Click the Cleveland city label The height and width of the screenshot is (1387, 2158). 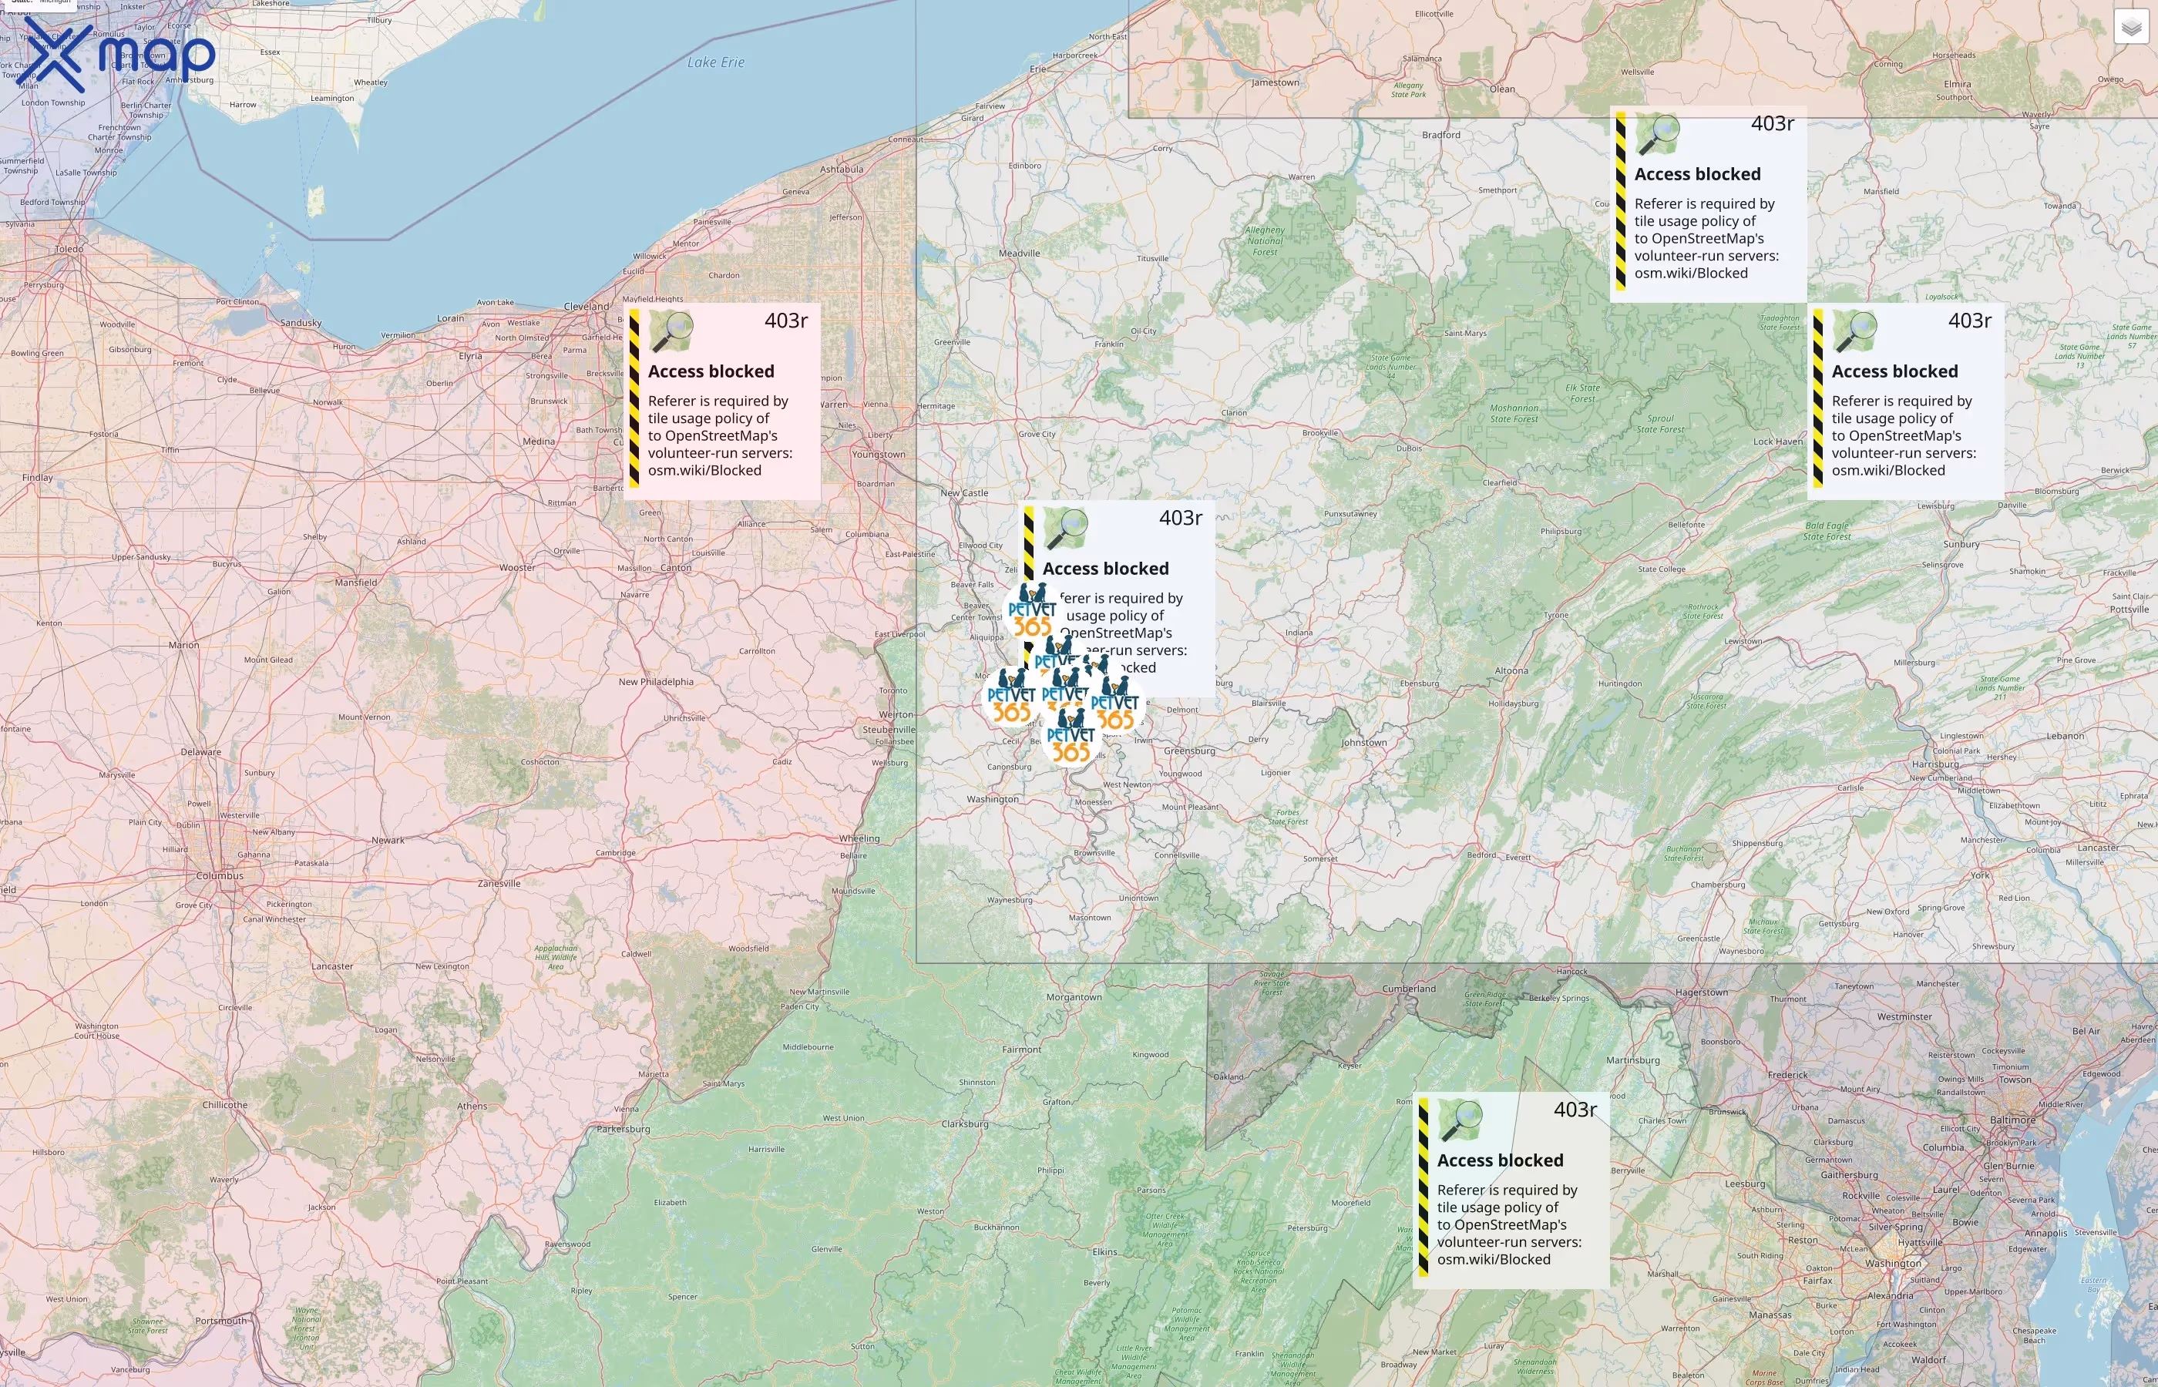[587, 306]
